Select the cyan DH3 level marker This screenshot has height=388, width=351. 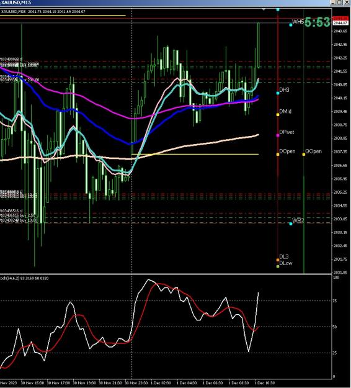coord(278,93)
